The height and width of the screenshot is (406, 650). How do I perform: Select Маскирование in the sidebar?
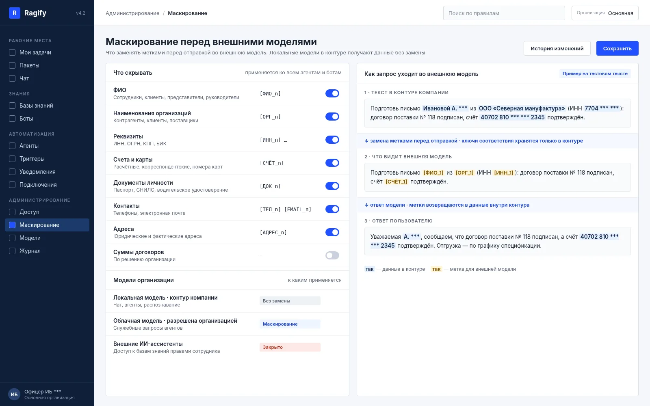47,225
